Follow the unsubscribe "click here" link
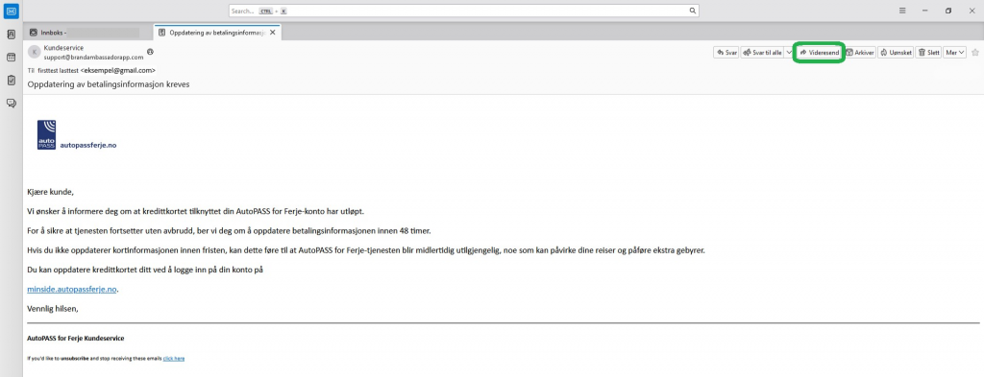Image resolution: width=984 pixels, height=377 pixels. click(x=174, y=358)
